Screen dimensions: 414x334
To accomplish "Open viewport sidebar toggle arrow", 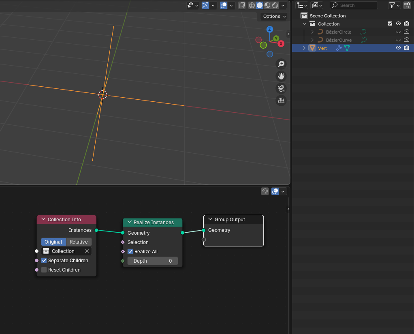I will [288, 34].
